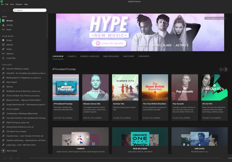The height and width of the screenshot is (162, 232).
Task: Select Vince's playlist in sidebar
Action: tap(13, 109)
